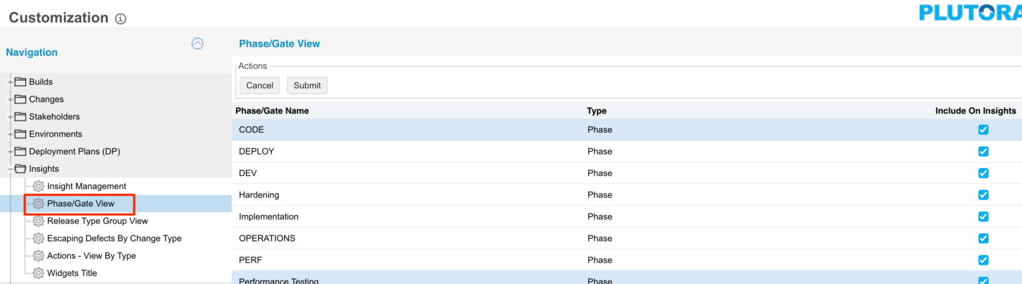Collapse the Navigation panel with chevron icon
1022x284 pixels.
198,44
